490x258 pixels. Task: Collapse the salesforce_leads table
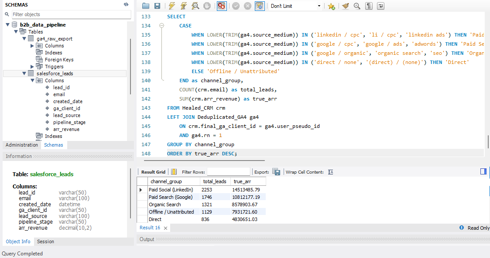(24, 74)
